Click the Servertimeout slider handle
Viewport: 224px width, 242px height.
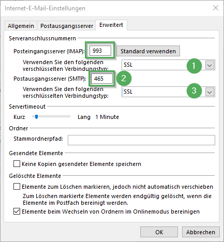(36, 117)
